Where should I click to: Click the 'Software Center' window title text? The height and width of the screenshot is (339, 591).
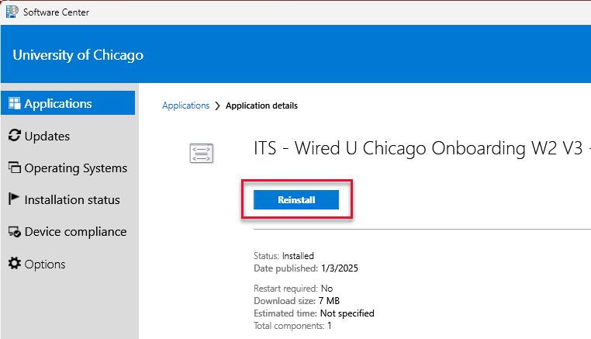pyautogui.click(x=56, y=12)
